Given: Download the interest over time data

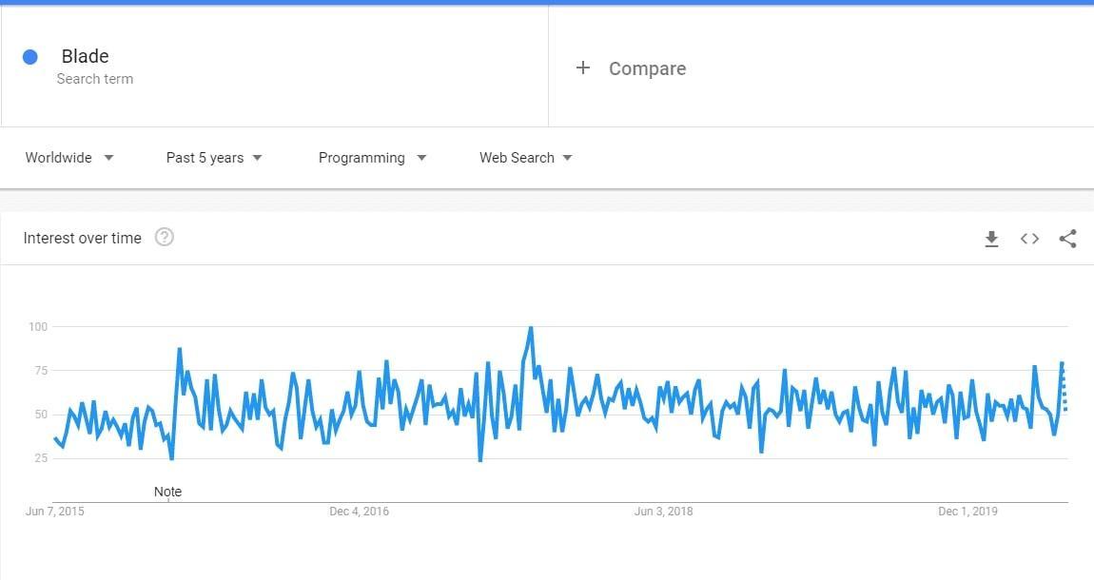Looking at the screenshot, I should (991, 239).
